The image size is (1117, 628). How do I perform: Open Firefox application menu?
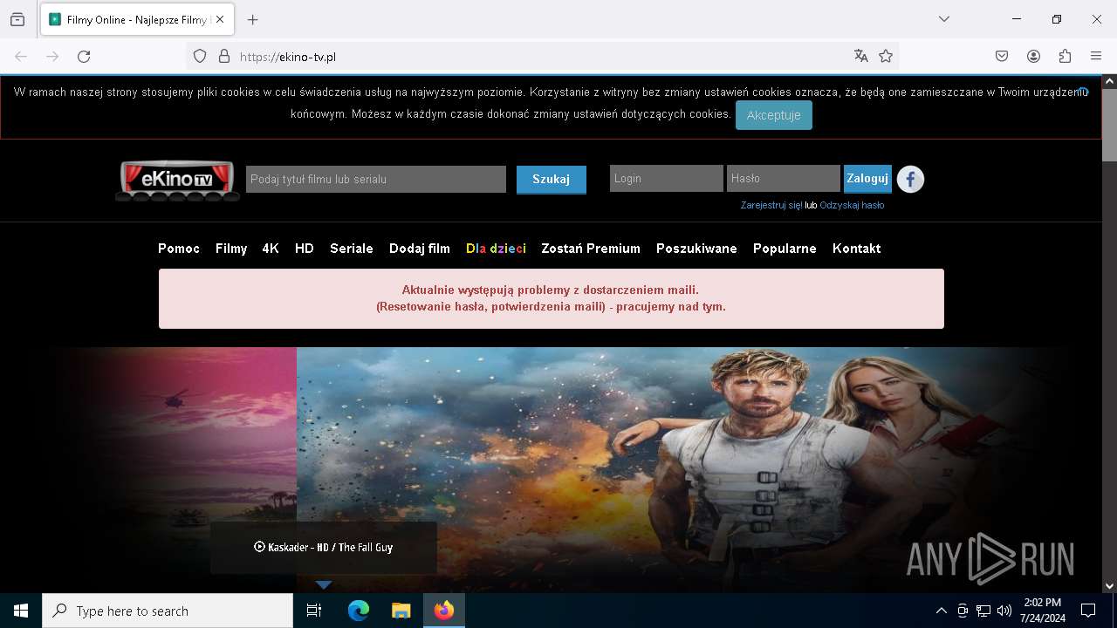(x=1096, y=56)
